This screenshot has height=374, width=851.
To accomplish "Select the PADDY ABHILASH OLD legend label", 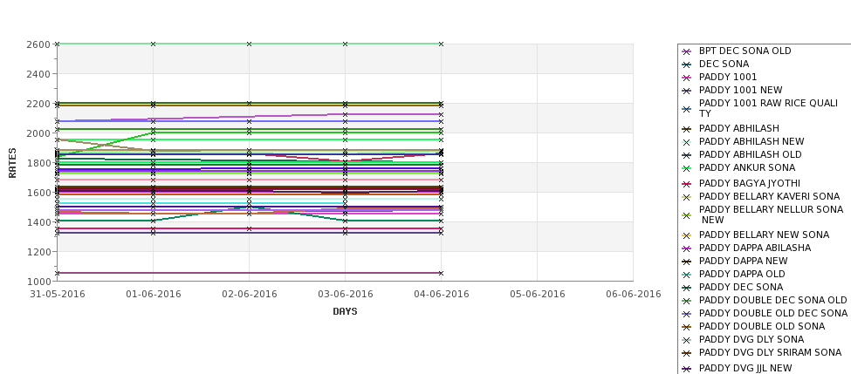I will click(x=750, y=154).
